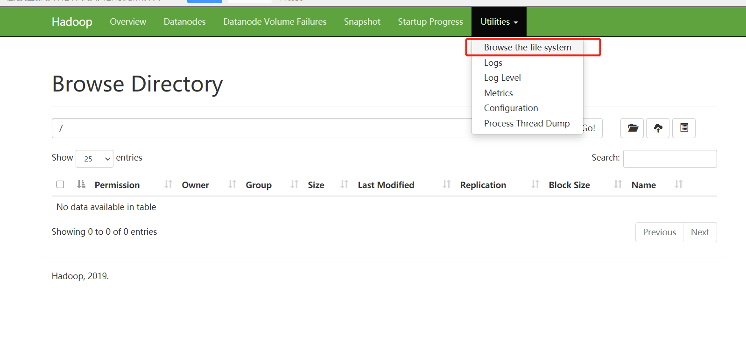The image size is (746, 344).
Task: Focus the directory path input field
Action: click(x=313, y=128)
